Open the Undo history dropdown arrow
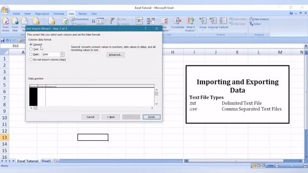 click(11, 40)
